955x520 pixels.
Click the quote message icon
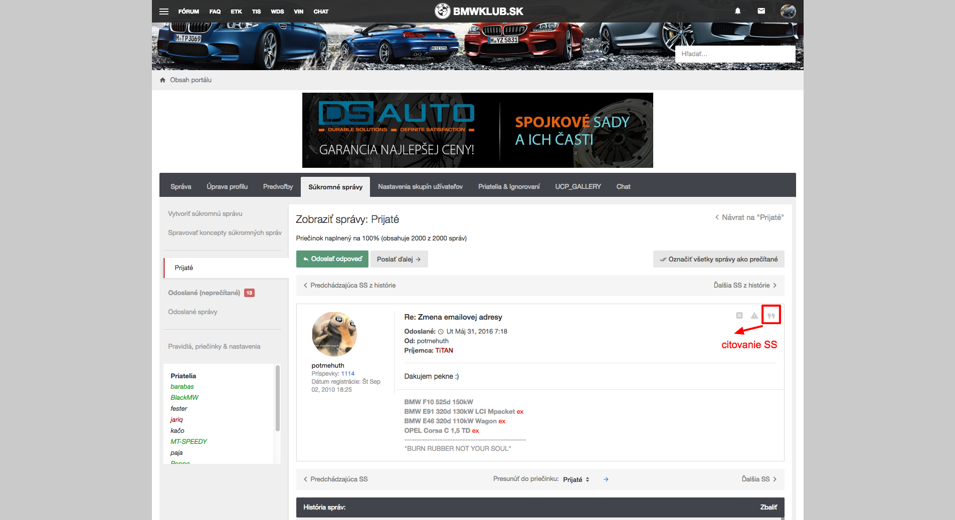(x=771, y=316)
